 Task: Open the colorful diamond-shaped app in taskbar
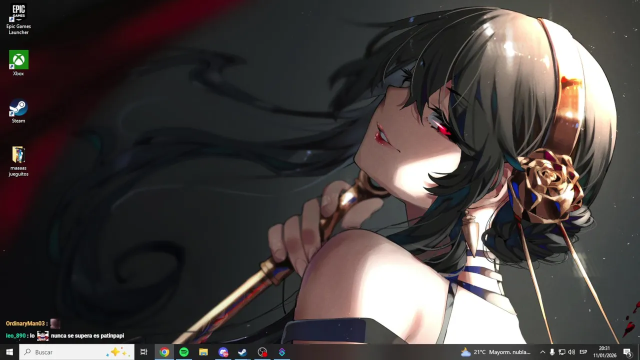coord(282,352)
